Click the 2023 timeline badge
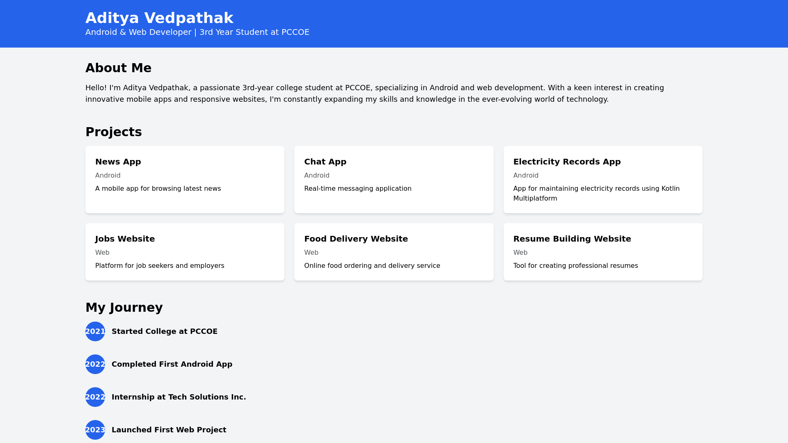 click(x=95, y=430)
